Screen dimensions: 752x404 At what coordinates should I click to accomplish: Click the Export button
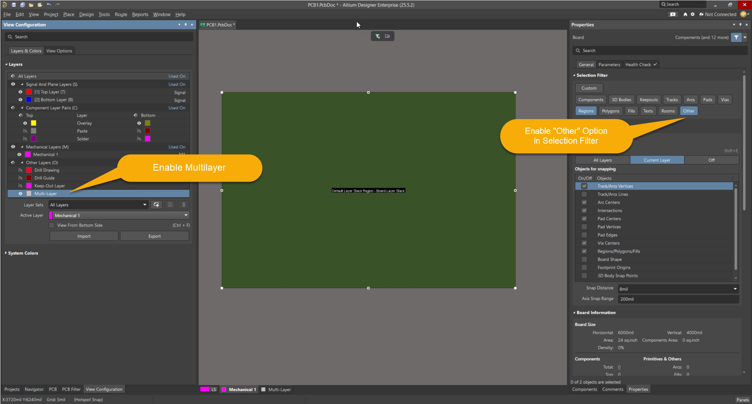pyautogui.click(x=154, y=236)
